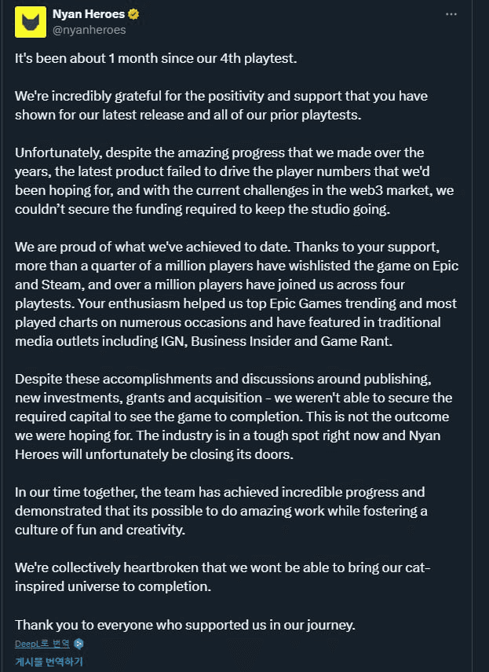Click the 'We're incredibly grateful' paragraph
Viewport: 489px width, 672px height.
click(221, 105)
